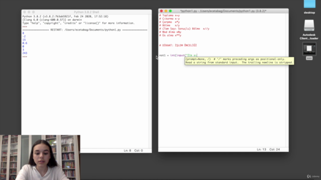
Task: Click the 'Ln: 8' indicator in shell status bar
Action: click(x=127, y=150)
